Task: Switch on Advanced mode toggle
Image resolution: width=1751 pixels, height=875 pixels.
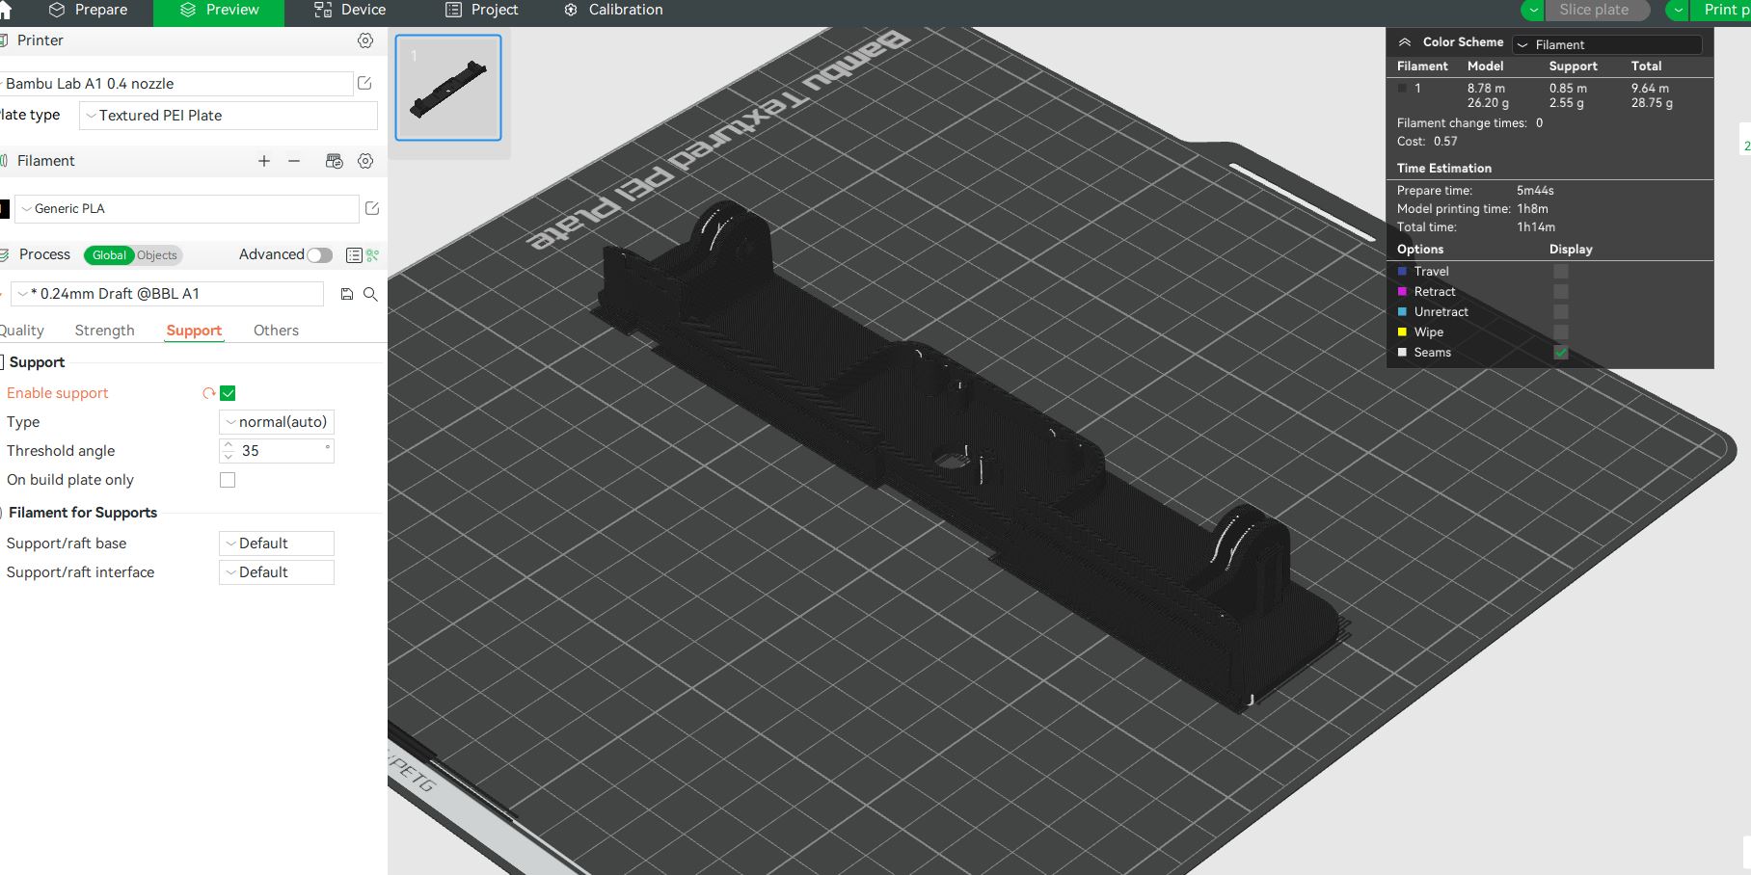Action: 320,255
